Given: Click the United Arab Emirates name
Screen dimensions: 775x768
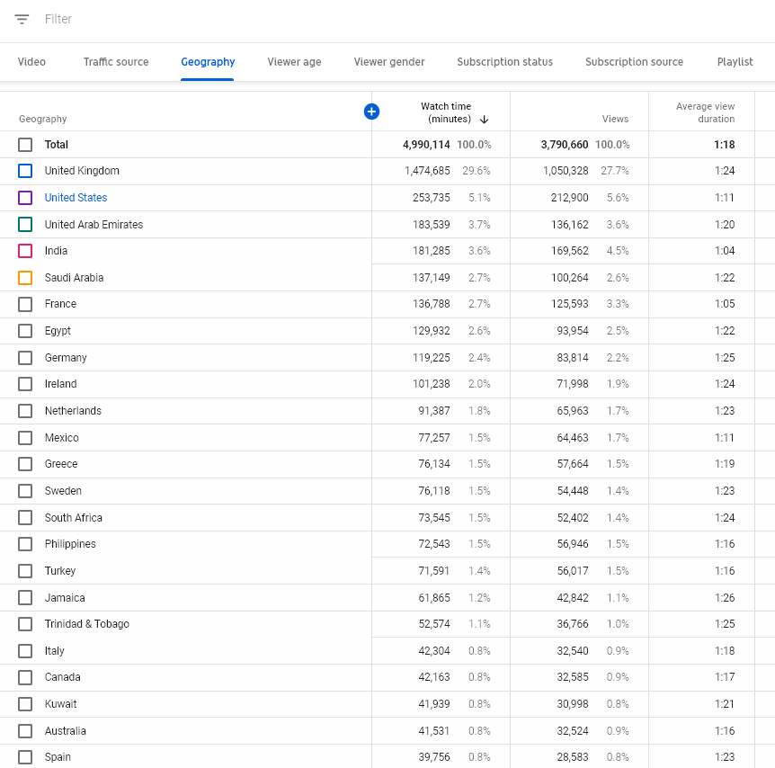Looking at the screenshot, I should pyautogui.click(x=94, y=225).
